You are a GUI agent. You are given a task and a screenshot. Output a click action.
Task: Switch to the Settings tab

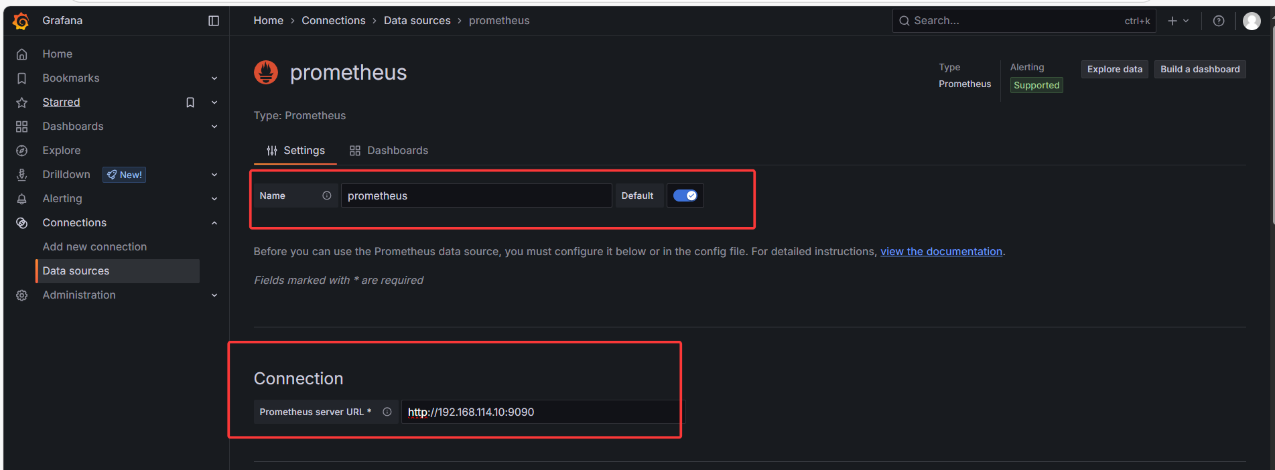pos(295,151)
